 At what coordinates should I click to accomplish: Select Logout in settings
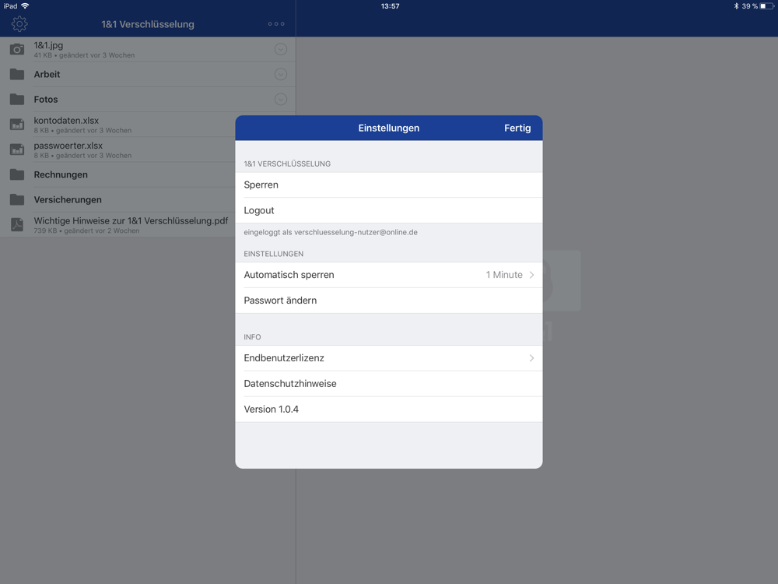(x=389, y=210)
